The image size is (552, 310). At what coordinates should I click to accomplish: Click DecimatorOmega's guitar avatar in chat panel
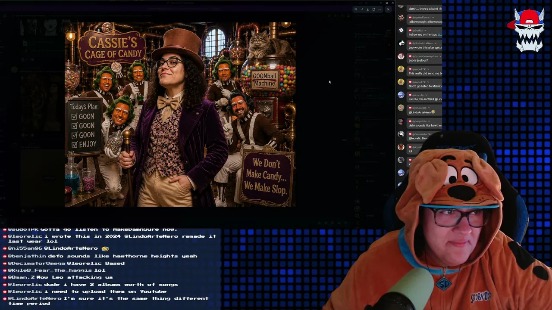tap(401, 134)
